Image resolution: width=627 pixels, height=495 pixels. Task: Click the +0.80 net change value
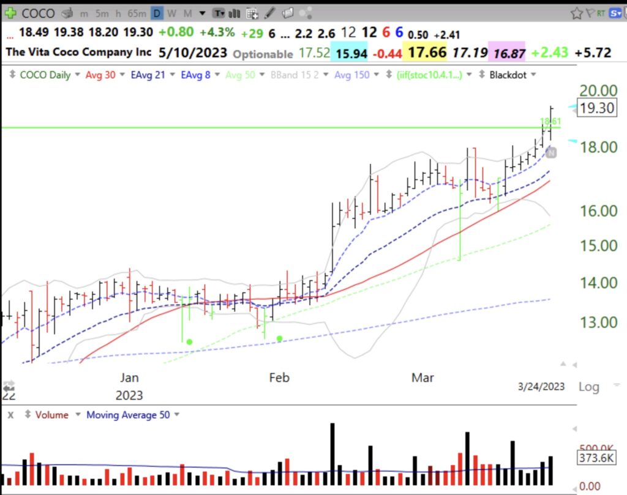pos(176,32)
